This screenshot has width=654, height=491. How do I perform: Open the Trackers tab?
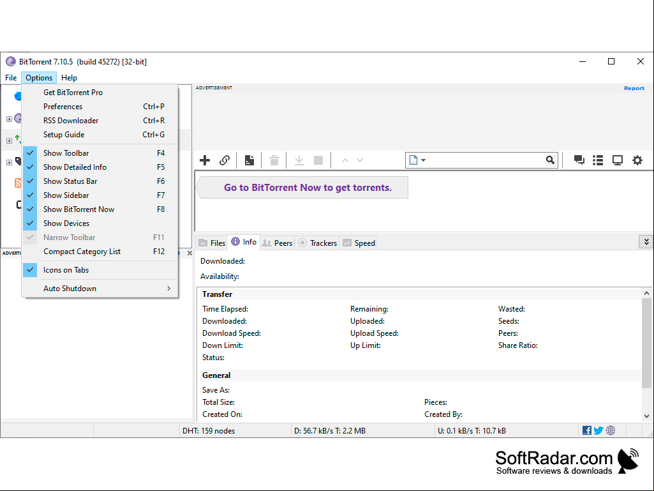[317, 243]
